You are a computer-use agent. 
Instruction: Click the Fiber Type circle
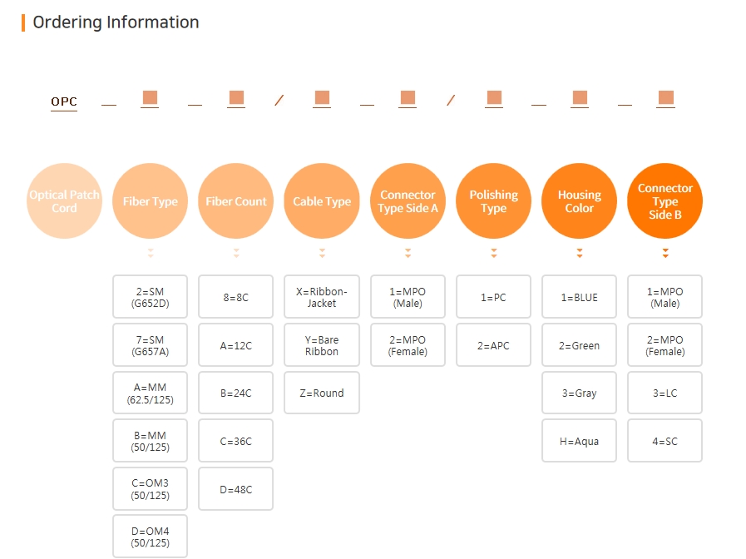tap(150, 201)
